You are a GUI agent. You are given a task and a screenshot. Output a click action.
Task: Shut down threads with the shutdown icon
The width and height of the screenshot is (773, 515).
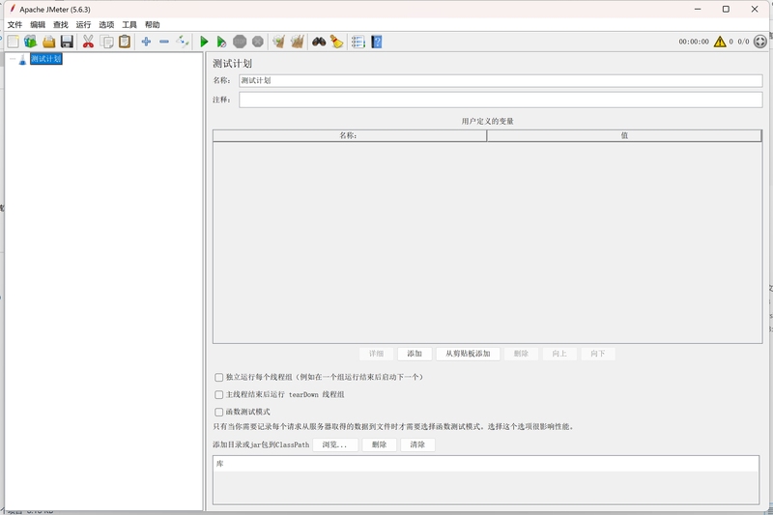pos(258,42)
